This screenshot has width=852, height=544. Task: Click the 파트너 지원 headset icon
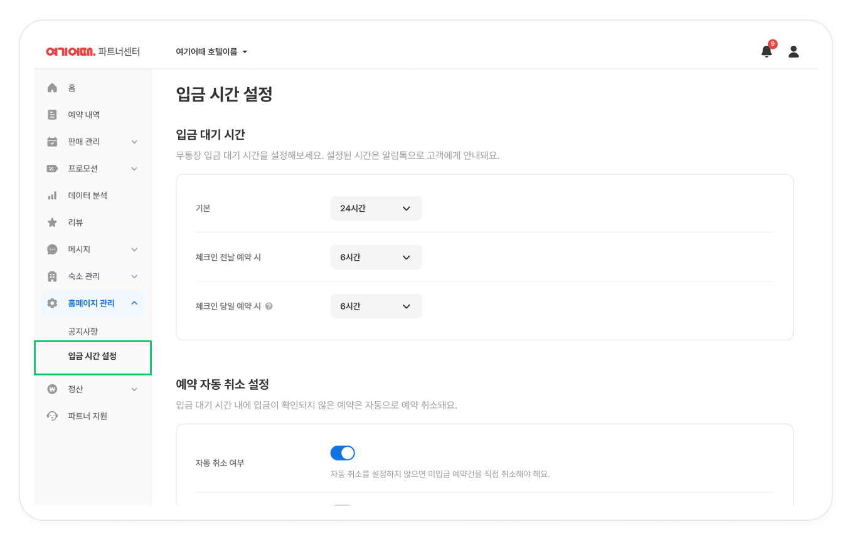tap(53, 416)
